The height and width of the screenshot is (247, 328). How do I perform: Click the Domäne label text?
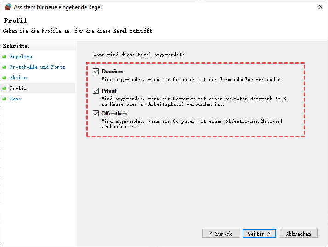pyautogui.click(x=112, y=71)
